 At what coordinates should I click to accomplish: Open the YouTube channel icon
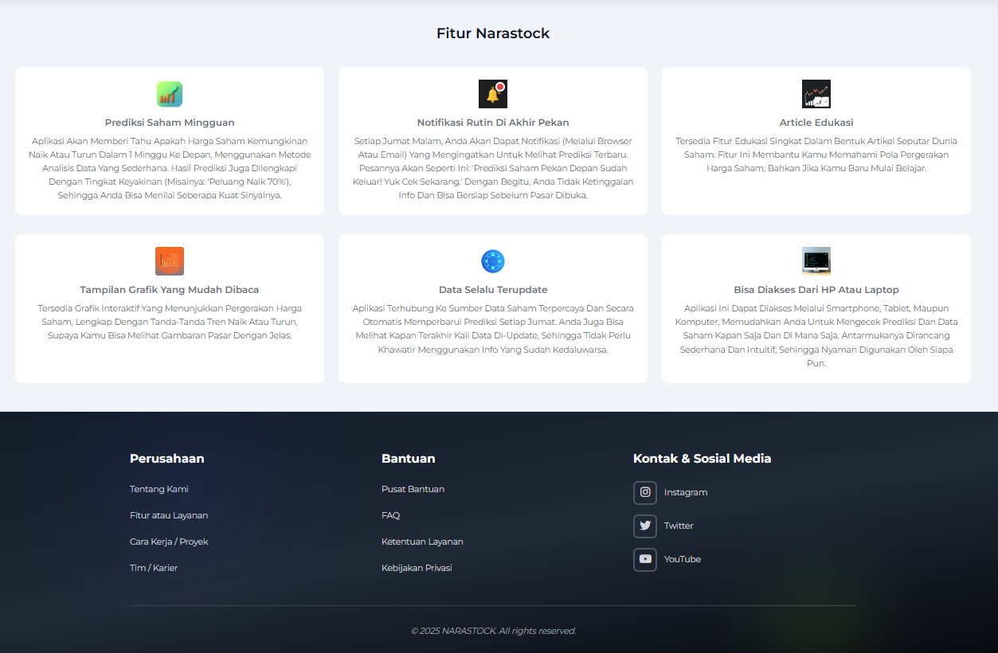click(x=645, y=559)
